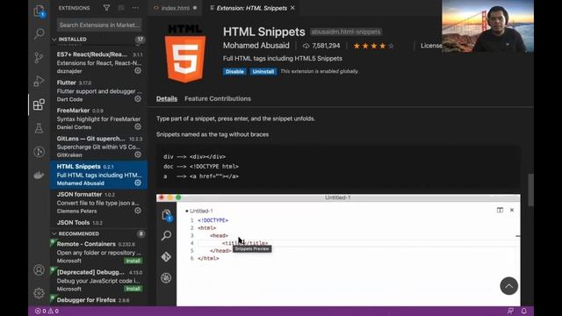Select GitLens — Git supercharged in list

point(98,147)
